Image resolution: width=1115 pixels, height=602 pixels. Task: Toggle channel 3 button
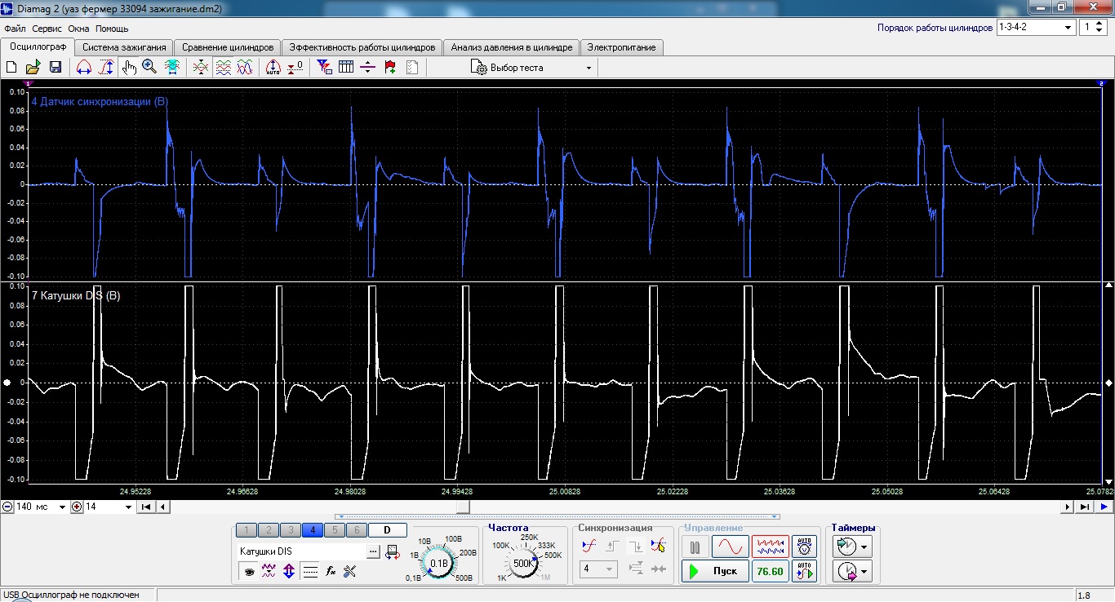[291, 530]
